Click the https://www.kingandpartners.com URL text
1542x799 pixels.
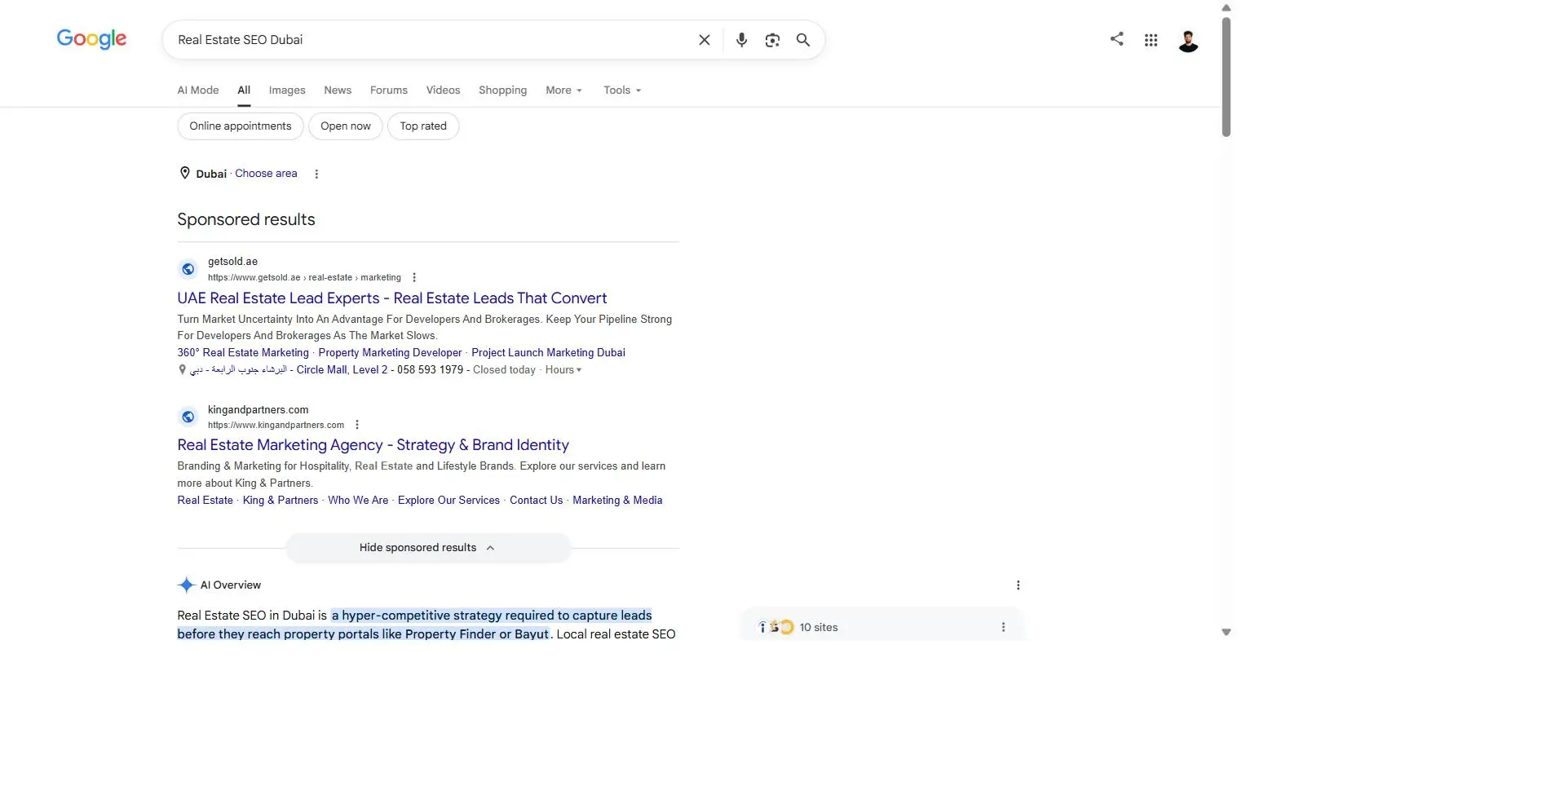tap(276, 425)
